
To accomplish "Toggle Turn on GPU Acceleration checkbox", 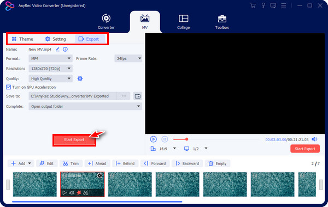I will click(x=8, y=87).
